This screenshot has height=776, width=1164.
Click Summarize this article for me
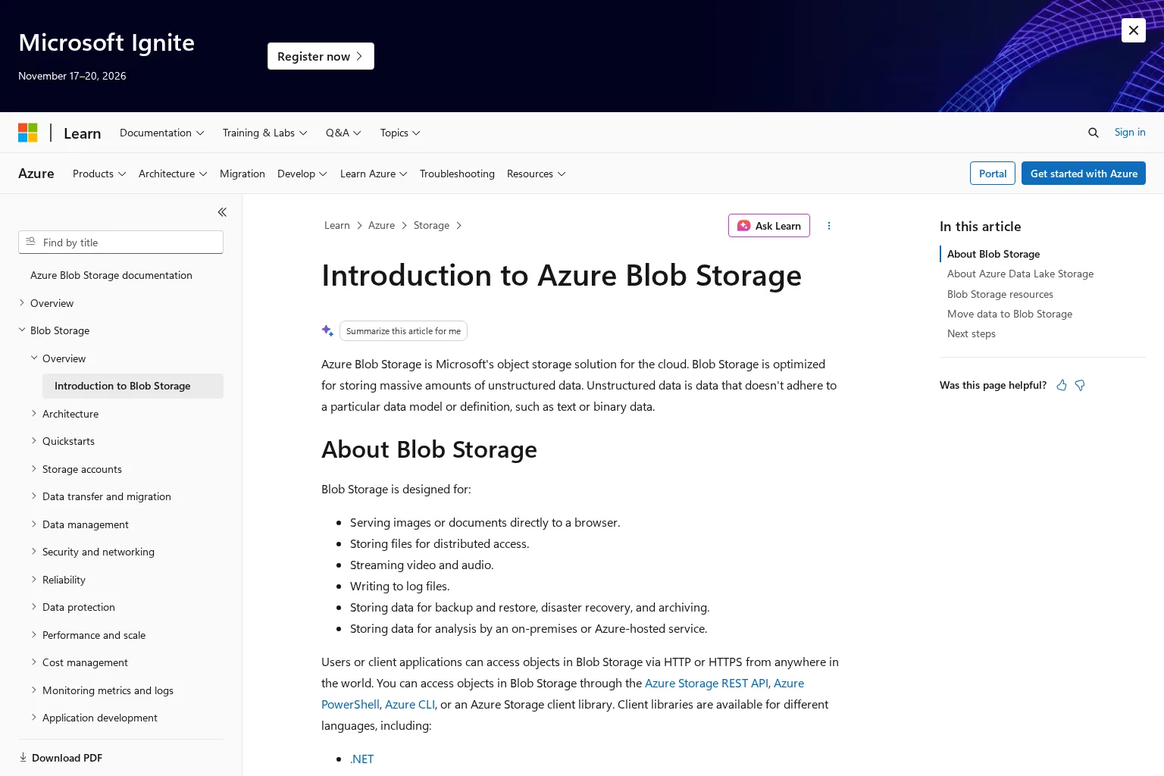[x=403, y=331]
